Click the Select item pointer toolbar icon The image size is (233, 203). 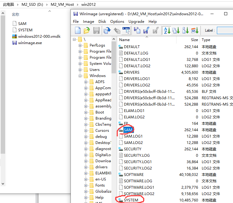point(126,30)
